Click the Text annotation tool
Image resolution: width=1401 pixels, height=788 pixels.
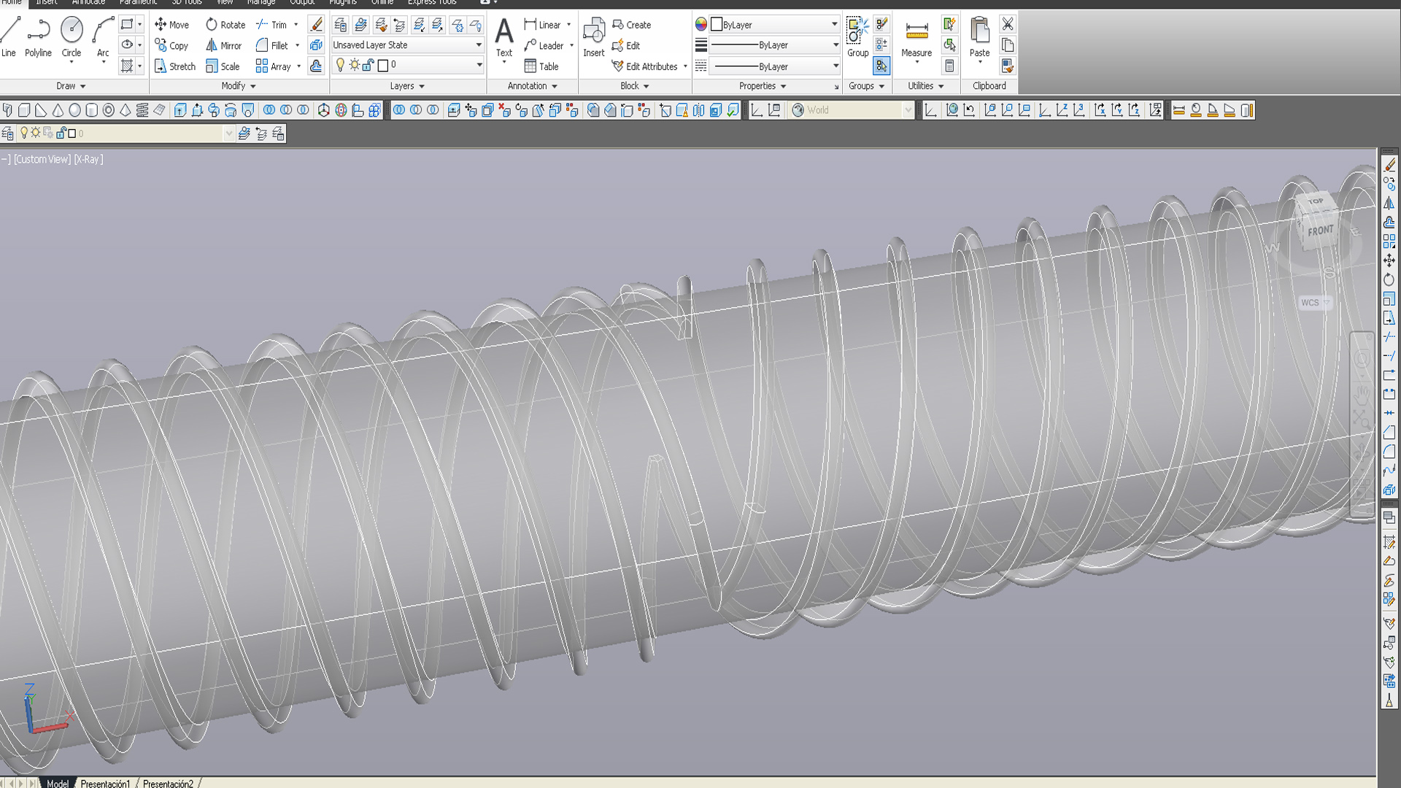point(504,38)
